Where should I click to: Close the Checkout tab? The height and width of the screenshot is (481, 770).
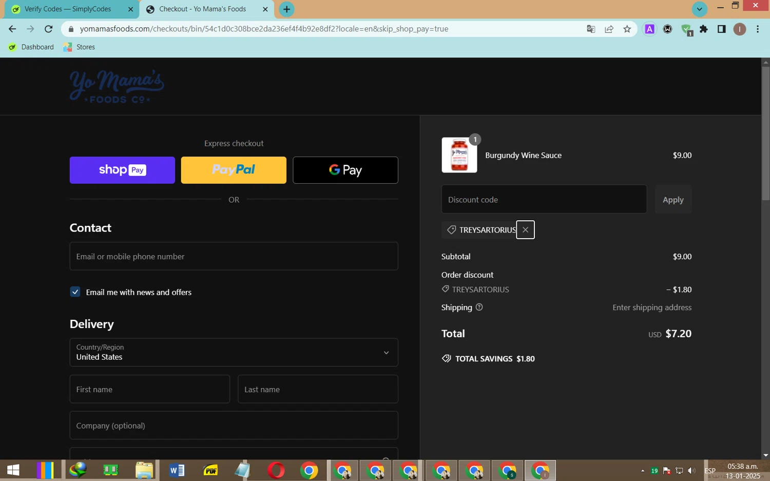point(265,9)
